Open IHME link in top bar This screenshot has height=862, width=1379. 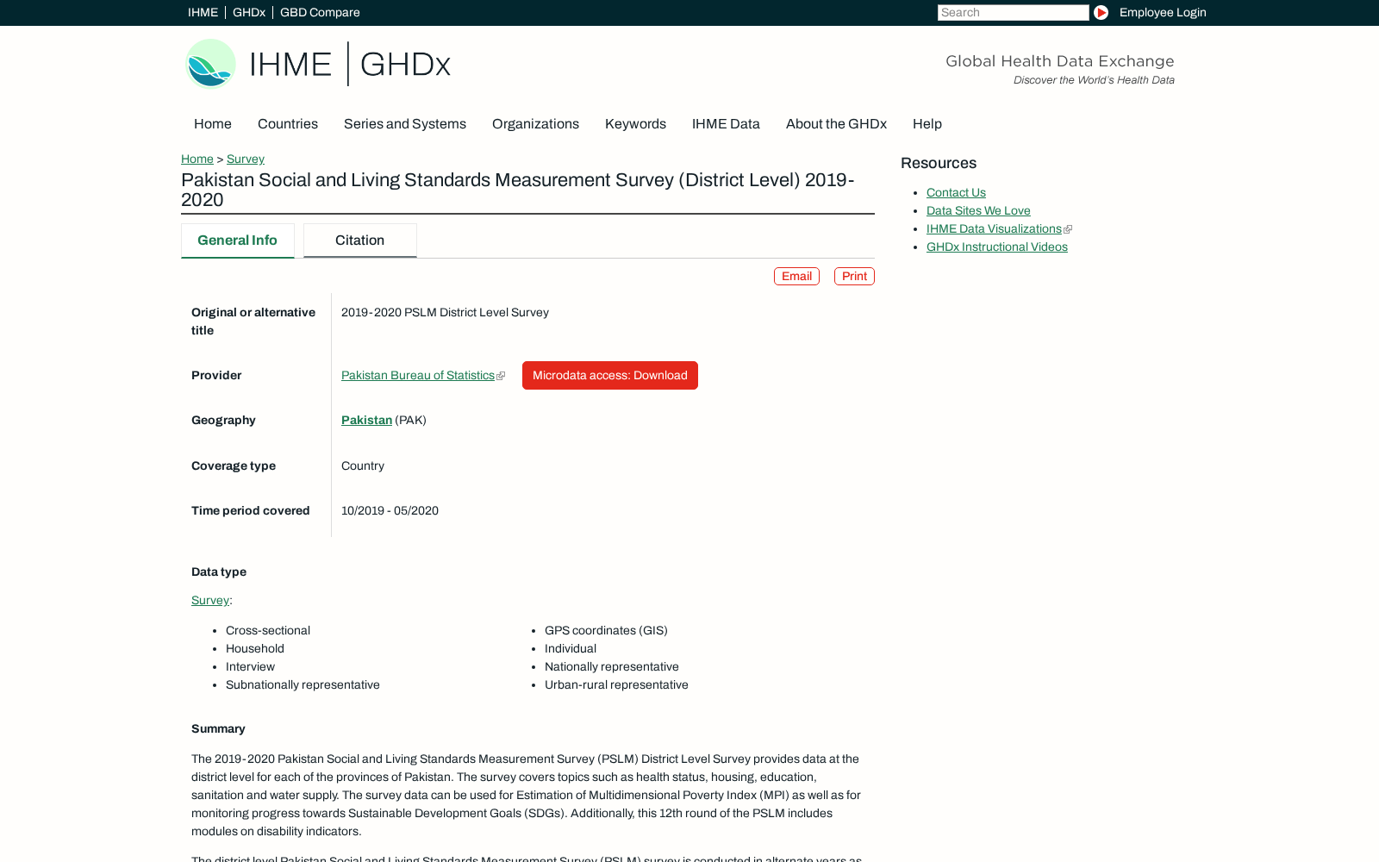point(203,12)
